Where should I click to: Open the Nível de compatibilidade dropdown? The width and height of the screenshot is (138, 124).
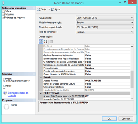pos(105,27)
